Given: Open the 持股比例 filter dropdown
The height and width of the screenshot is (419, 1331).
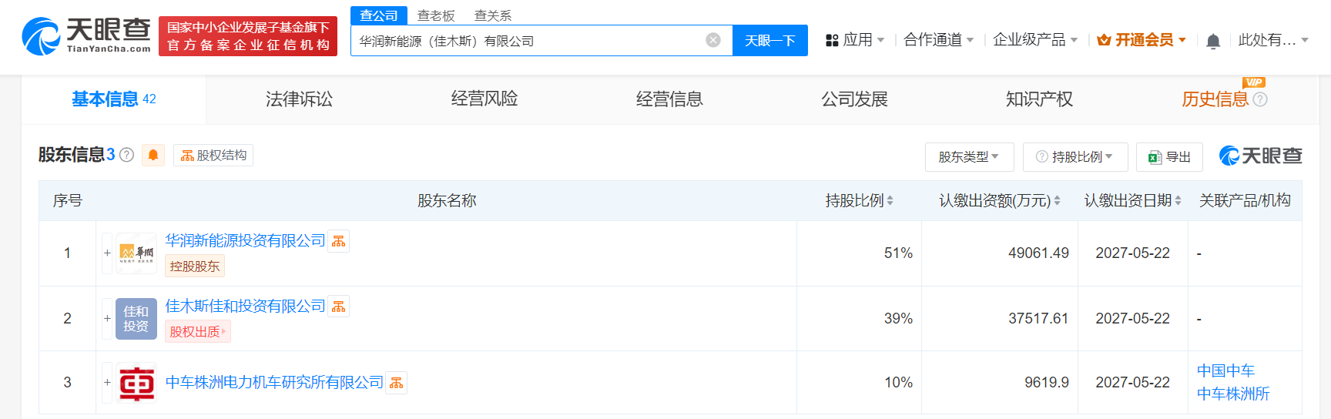Looking at the screenshot, I should [x=1075, y=157].
